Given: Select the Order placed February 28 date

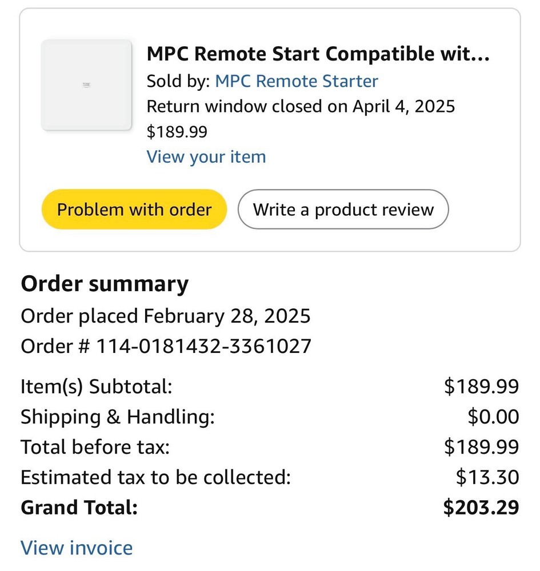Looking at the screenshot, I should coord(166,316).
